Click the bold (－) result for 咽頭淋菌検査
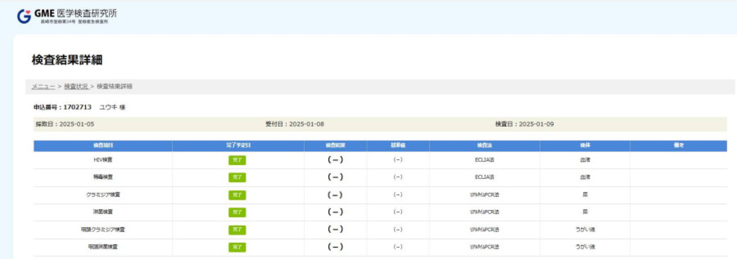 pos(335,247)
